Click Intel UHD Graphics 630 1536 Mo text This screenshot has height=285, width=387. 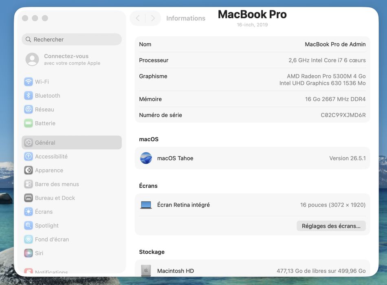(322, 83)
